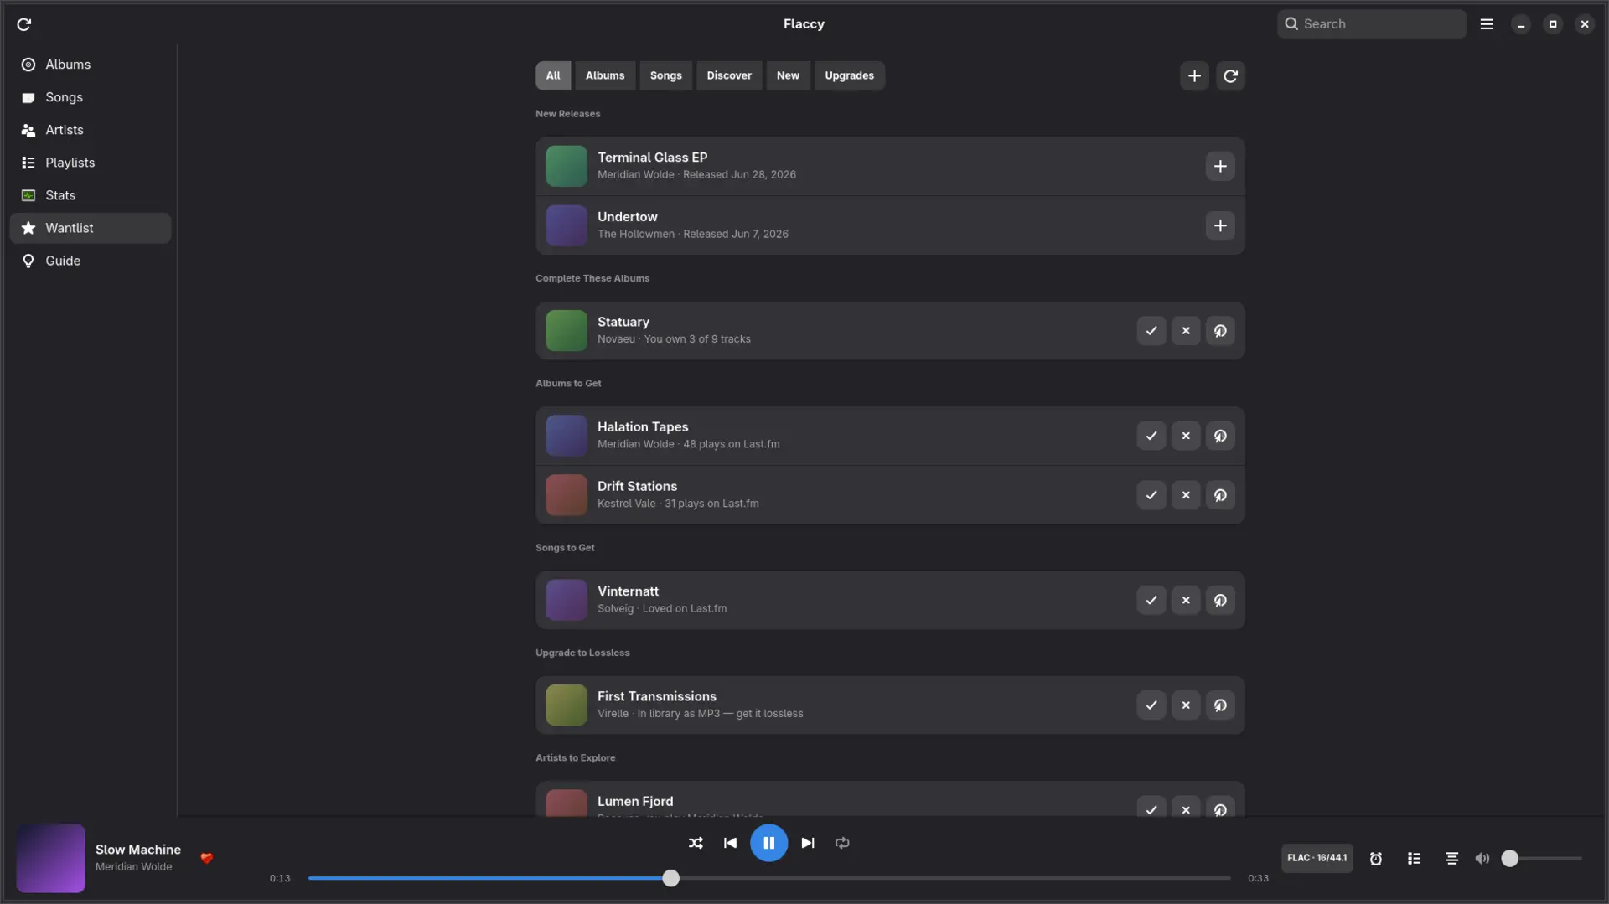This screenshot has height=904, width=1609.
Task: Switch to the Upgrades filter tab
Action: 849,75
